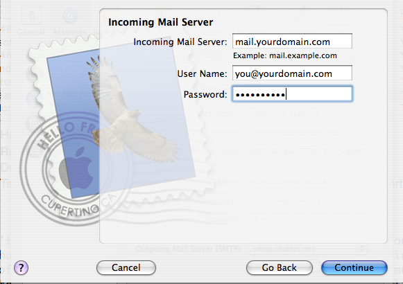
Task: Focus the Incoming Mail Server text field
Action: click(x=292, y=41)
